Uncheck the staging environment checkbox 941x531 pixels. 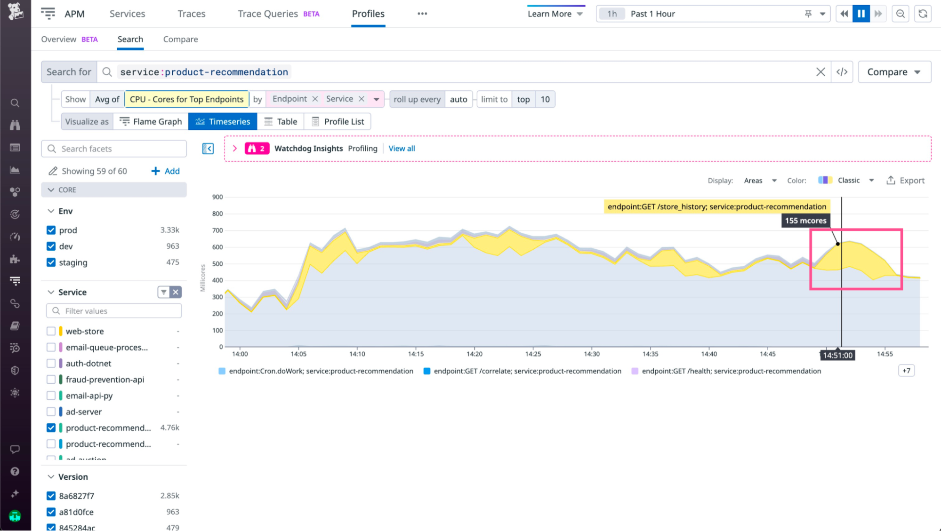pyautogui.click(x=51, y=262)
